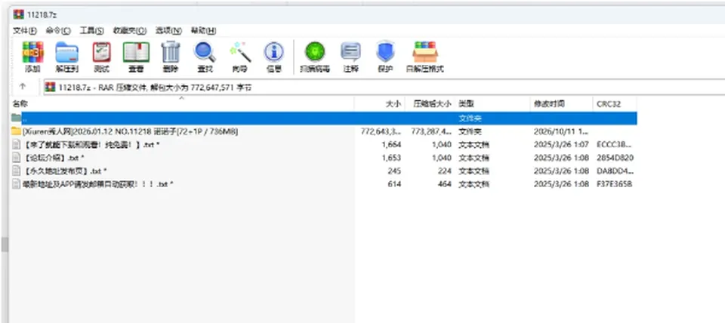Open the View (查看) book icon
Viewport: 725px width, 323px height.
click(136, 52)
